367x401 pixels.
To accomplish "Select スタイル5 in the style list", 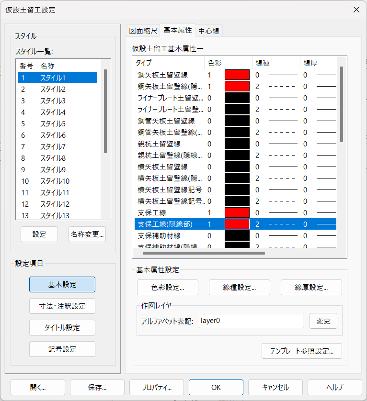I will click(57, 123).
